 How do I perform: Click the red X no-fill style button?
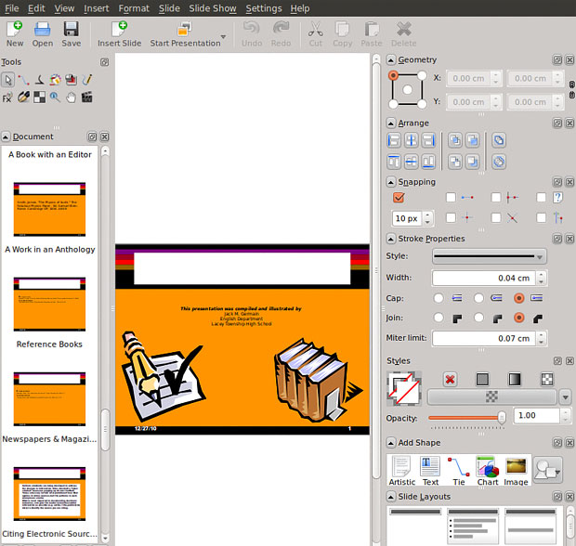(450, 379)
